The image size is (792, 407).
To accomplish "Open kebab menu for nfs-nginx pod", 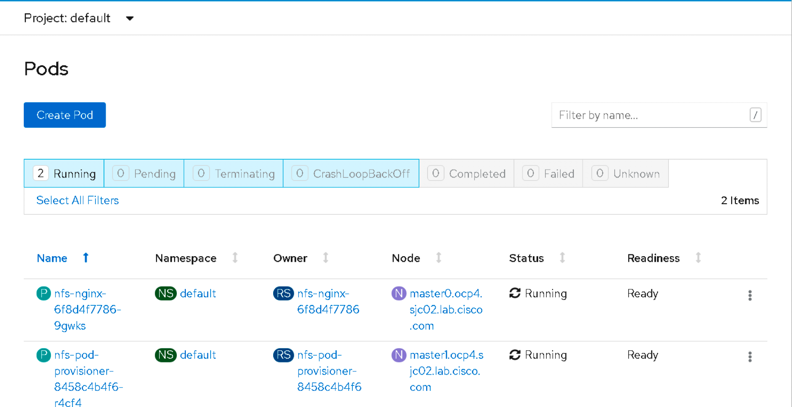I will (x=750, y=295).
